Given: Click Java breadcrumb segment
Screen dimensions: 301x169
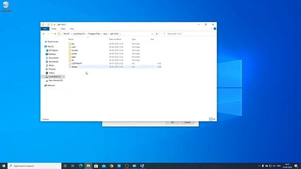Looking at the screenshot, I should [105, 34].
